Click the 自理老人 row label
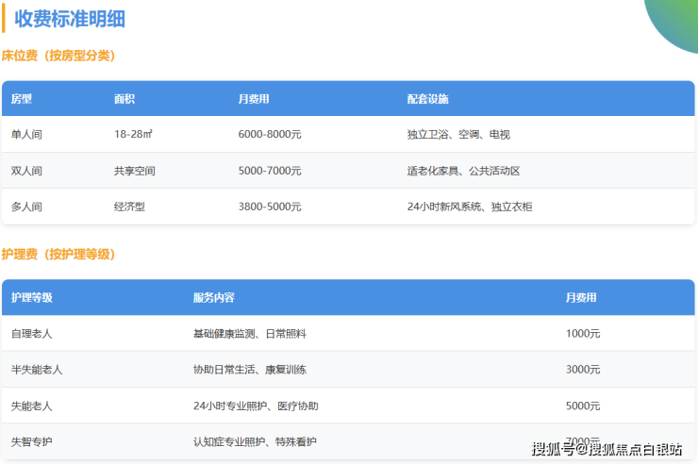This screenshot has width=698, height=464. pos(32,334)
